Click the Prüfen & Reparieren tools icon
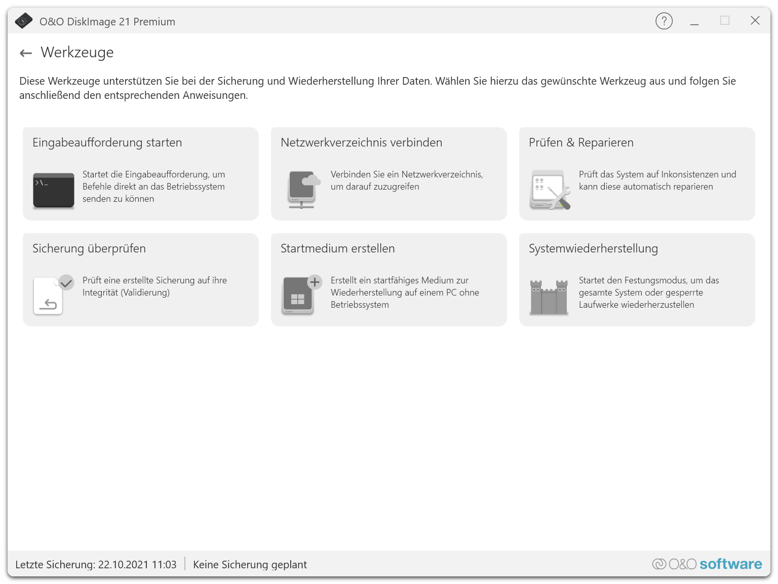The width and height of the screenshot is (778, 584). click(x=551, y=190)
